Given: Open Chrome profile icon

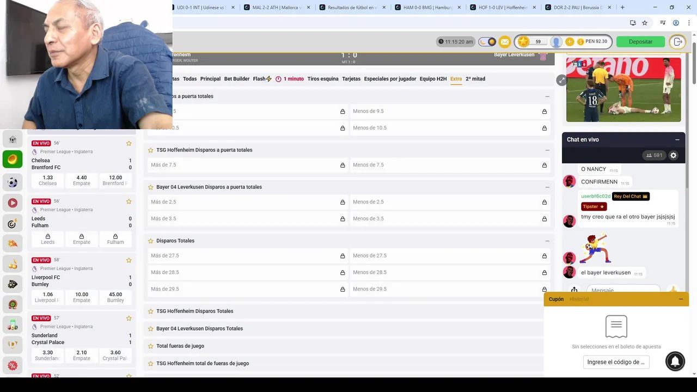Looking at the screenshot, I should pos(676,23).
